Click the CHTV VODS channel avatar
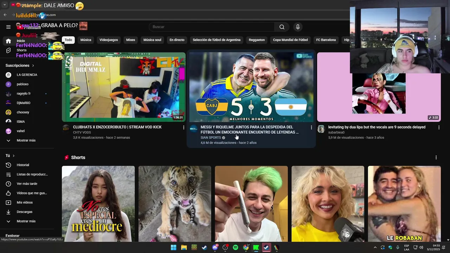 pos(66,128)
